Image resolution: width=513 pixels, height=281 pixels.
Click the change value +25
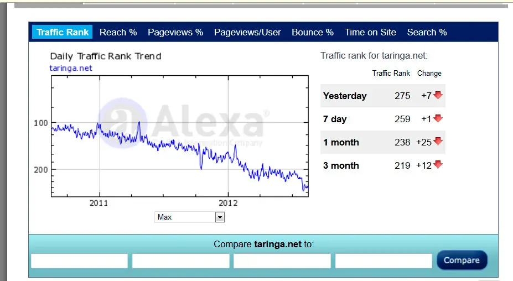(424, 142)
